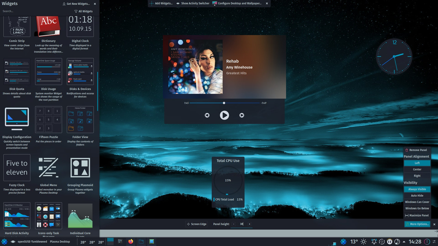Open Get New Widgets
Viewport: 438px width, 246px height.
click(76, 4)
